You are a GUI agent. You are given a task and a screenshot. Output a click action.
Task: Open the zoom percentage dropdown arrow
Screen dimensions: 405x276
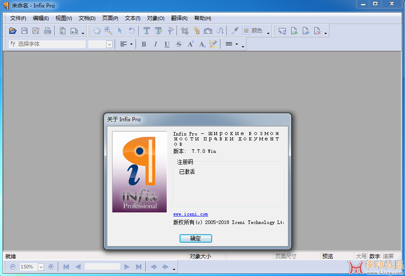coord(41,267)
